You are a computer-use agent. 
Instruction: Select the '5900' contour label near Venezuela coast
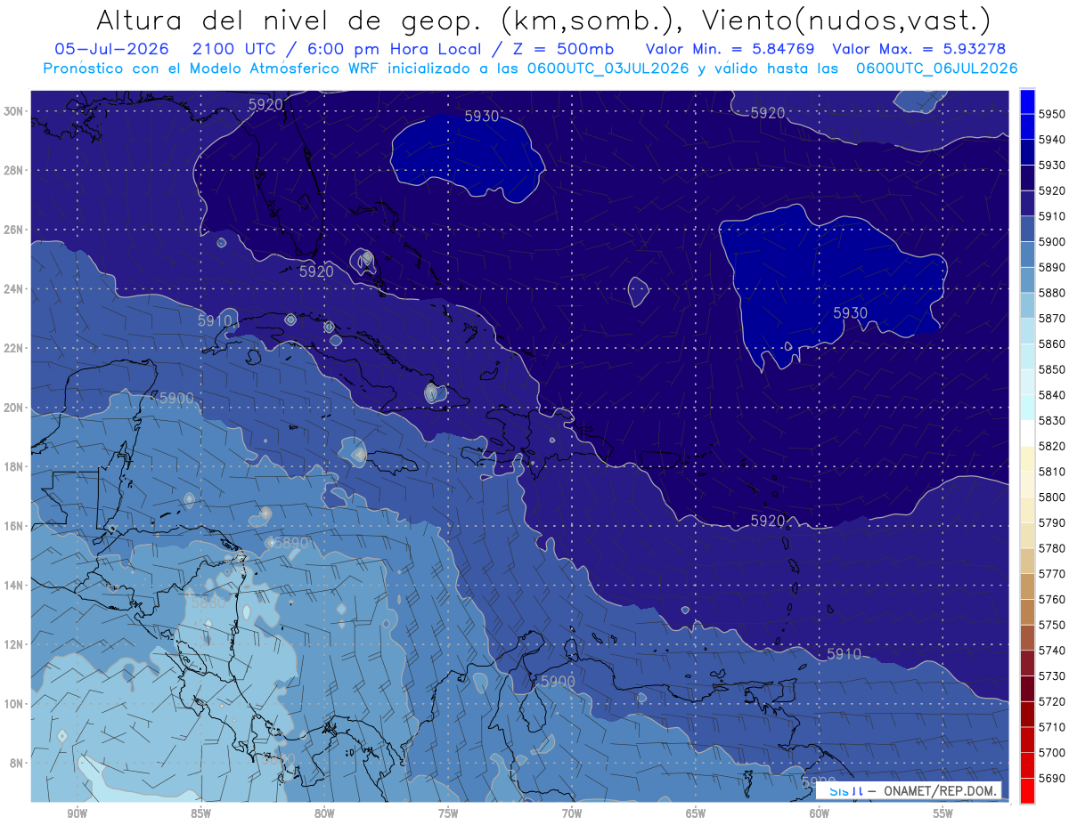pos(559,682)
